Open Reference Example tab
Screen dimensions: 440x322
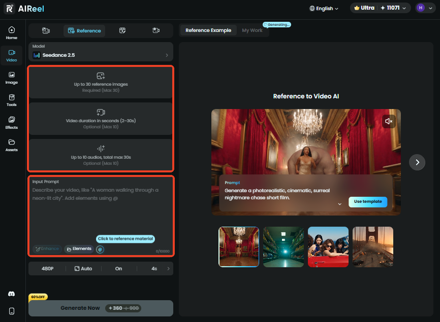208,30
